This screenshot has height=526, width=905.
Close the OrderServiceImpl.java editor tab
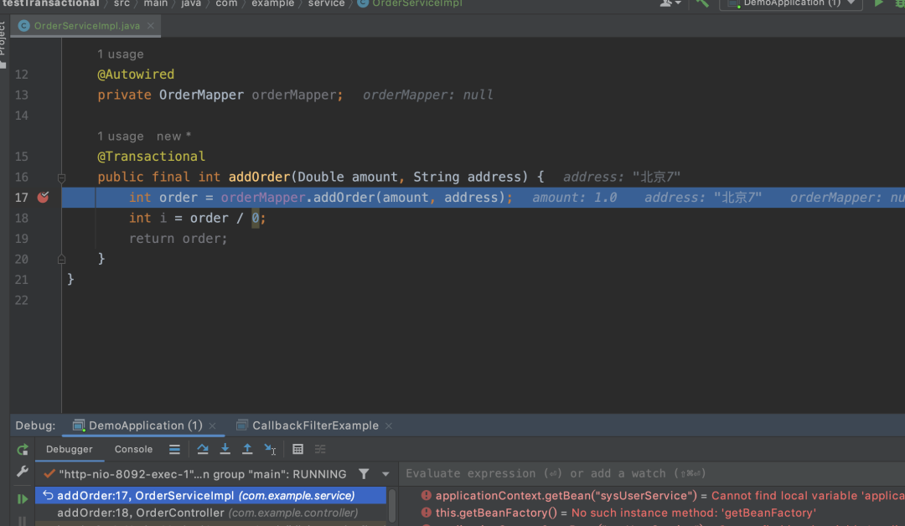151,26
